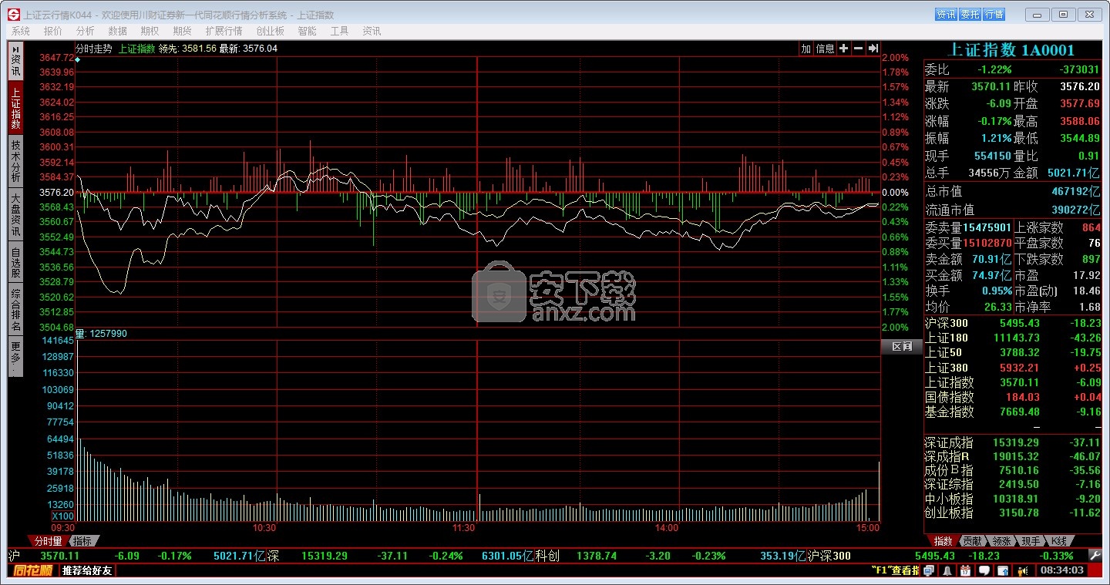This screenshot has height=585, width=1110.
Task: Click the 资讯 button in title bar
Action: [946, 14]
